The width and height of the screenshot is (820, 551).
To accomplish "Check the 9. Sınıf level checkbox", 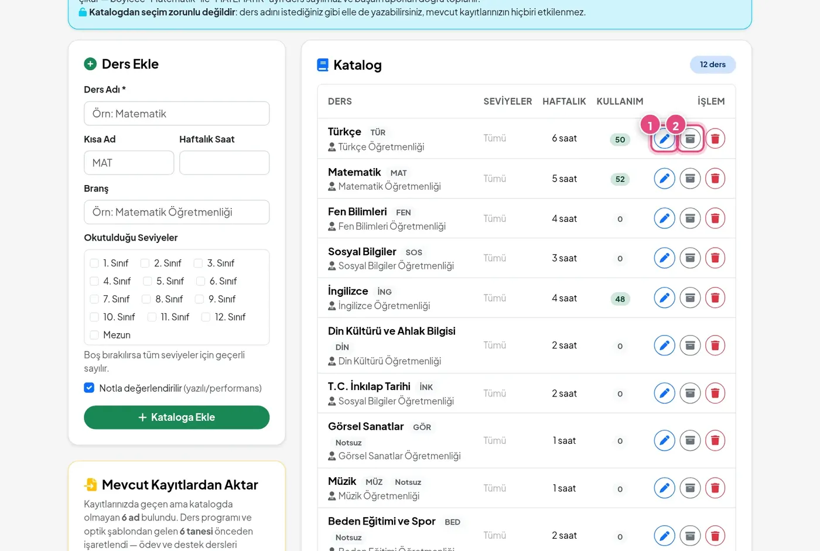I will [x=200, y=299].
